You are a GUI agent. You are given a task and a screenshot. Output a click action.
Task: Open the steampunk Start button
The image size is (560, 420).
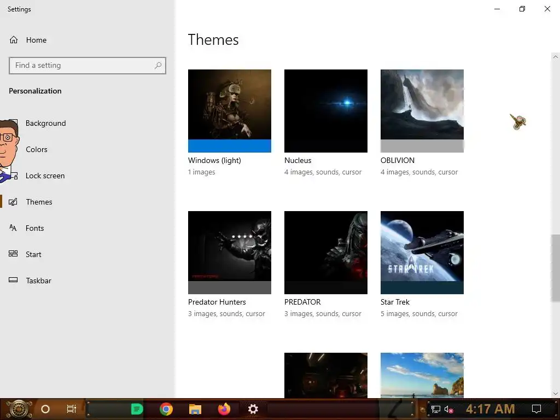(18, 409)
